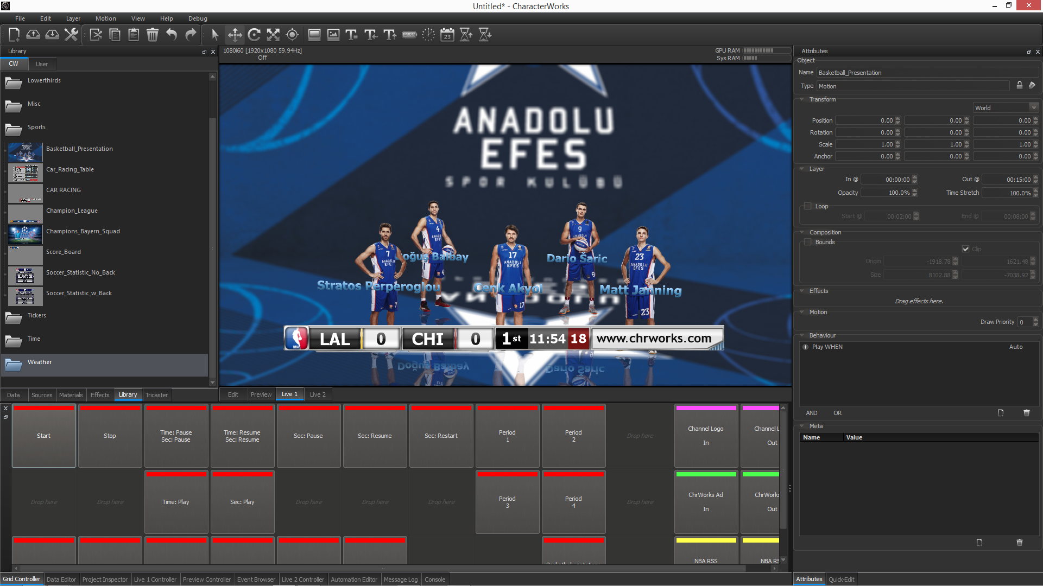
Task: Switch to the Live 2 tab
Action: point(318,394)
